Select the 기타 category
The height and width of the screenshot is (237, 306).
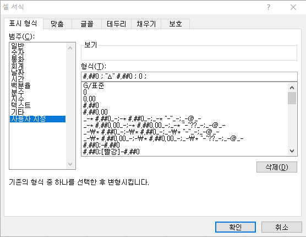point(37,112)
